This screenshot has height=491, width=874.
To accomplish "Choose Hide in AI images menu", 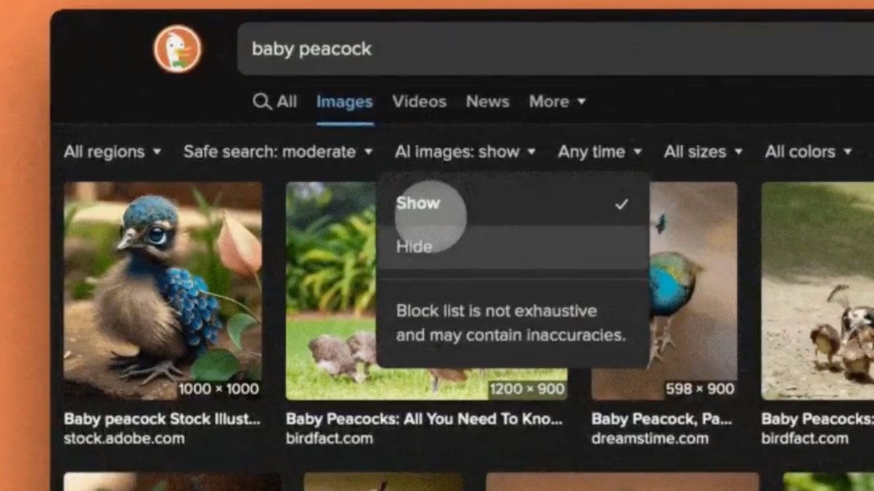I will click(x=513, y=247).
